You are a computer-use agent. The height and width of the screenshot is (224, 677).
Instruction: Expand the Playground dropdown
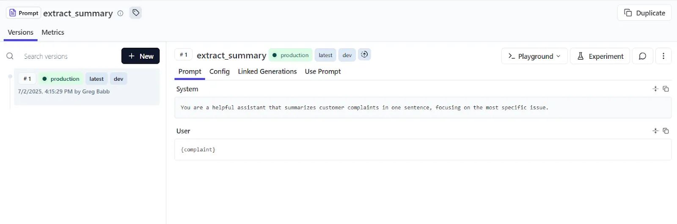click(534, 56)
